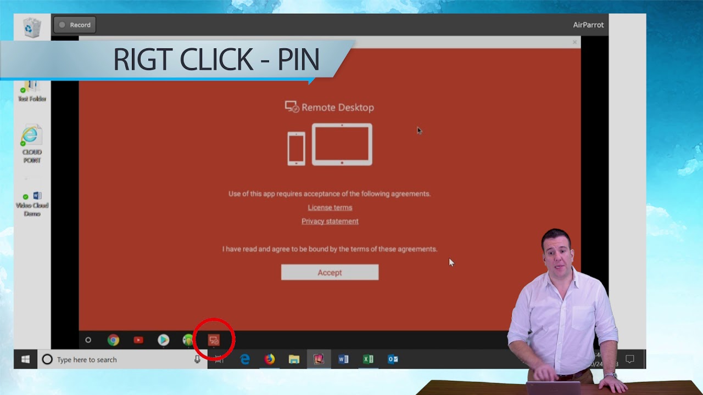
Task: Click the Remote Desktop title text
Action: pyautogui.click(x=338, y=108)
